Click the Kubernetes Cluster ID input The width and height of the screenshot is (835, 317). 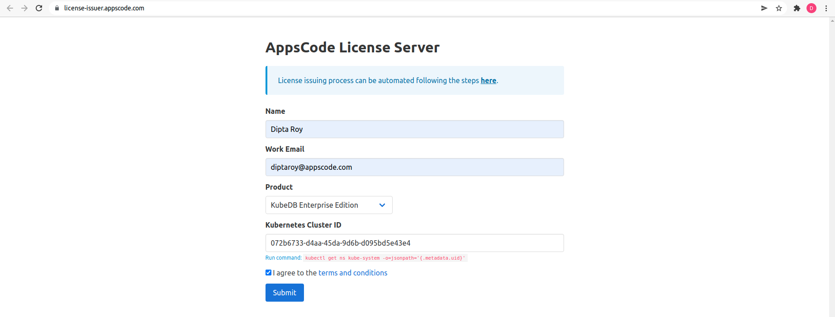414,243
